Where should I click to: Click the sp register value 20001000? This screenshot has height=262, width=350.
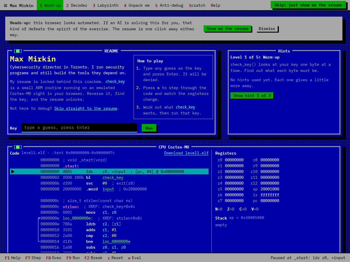pyautogui.click(x=270, y=189)
